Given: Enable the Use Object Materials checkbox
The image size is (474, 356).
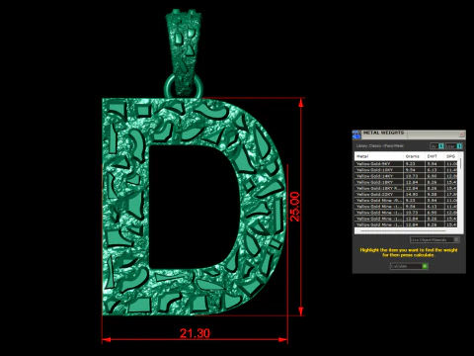Looking at the screenshot, I should [x=456, y=239].
